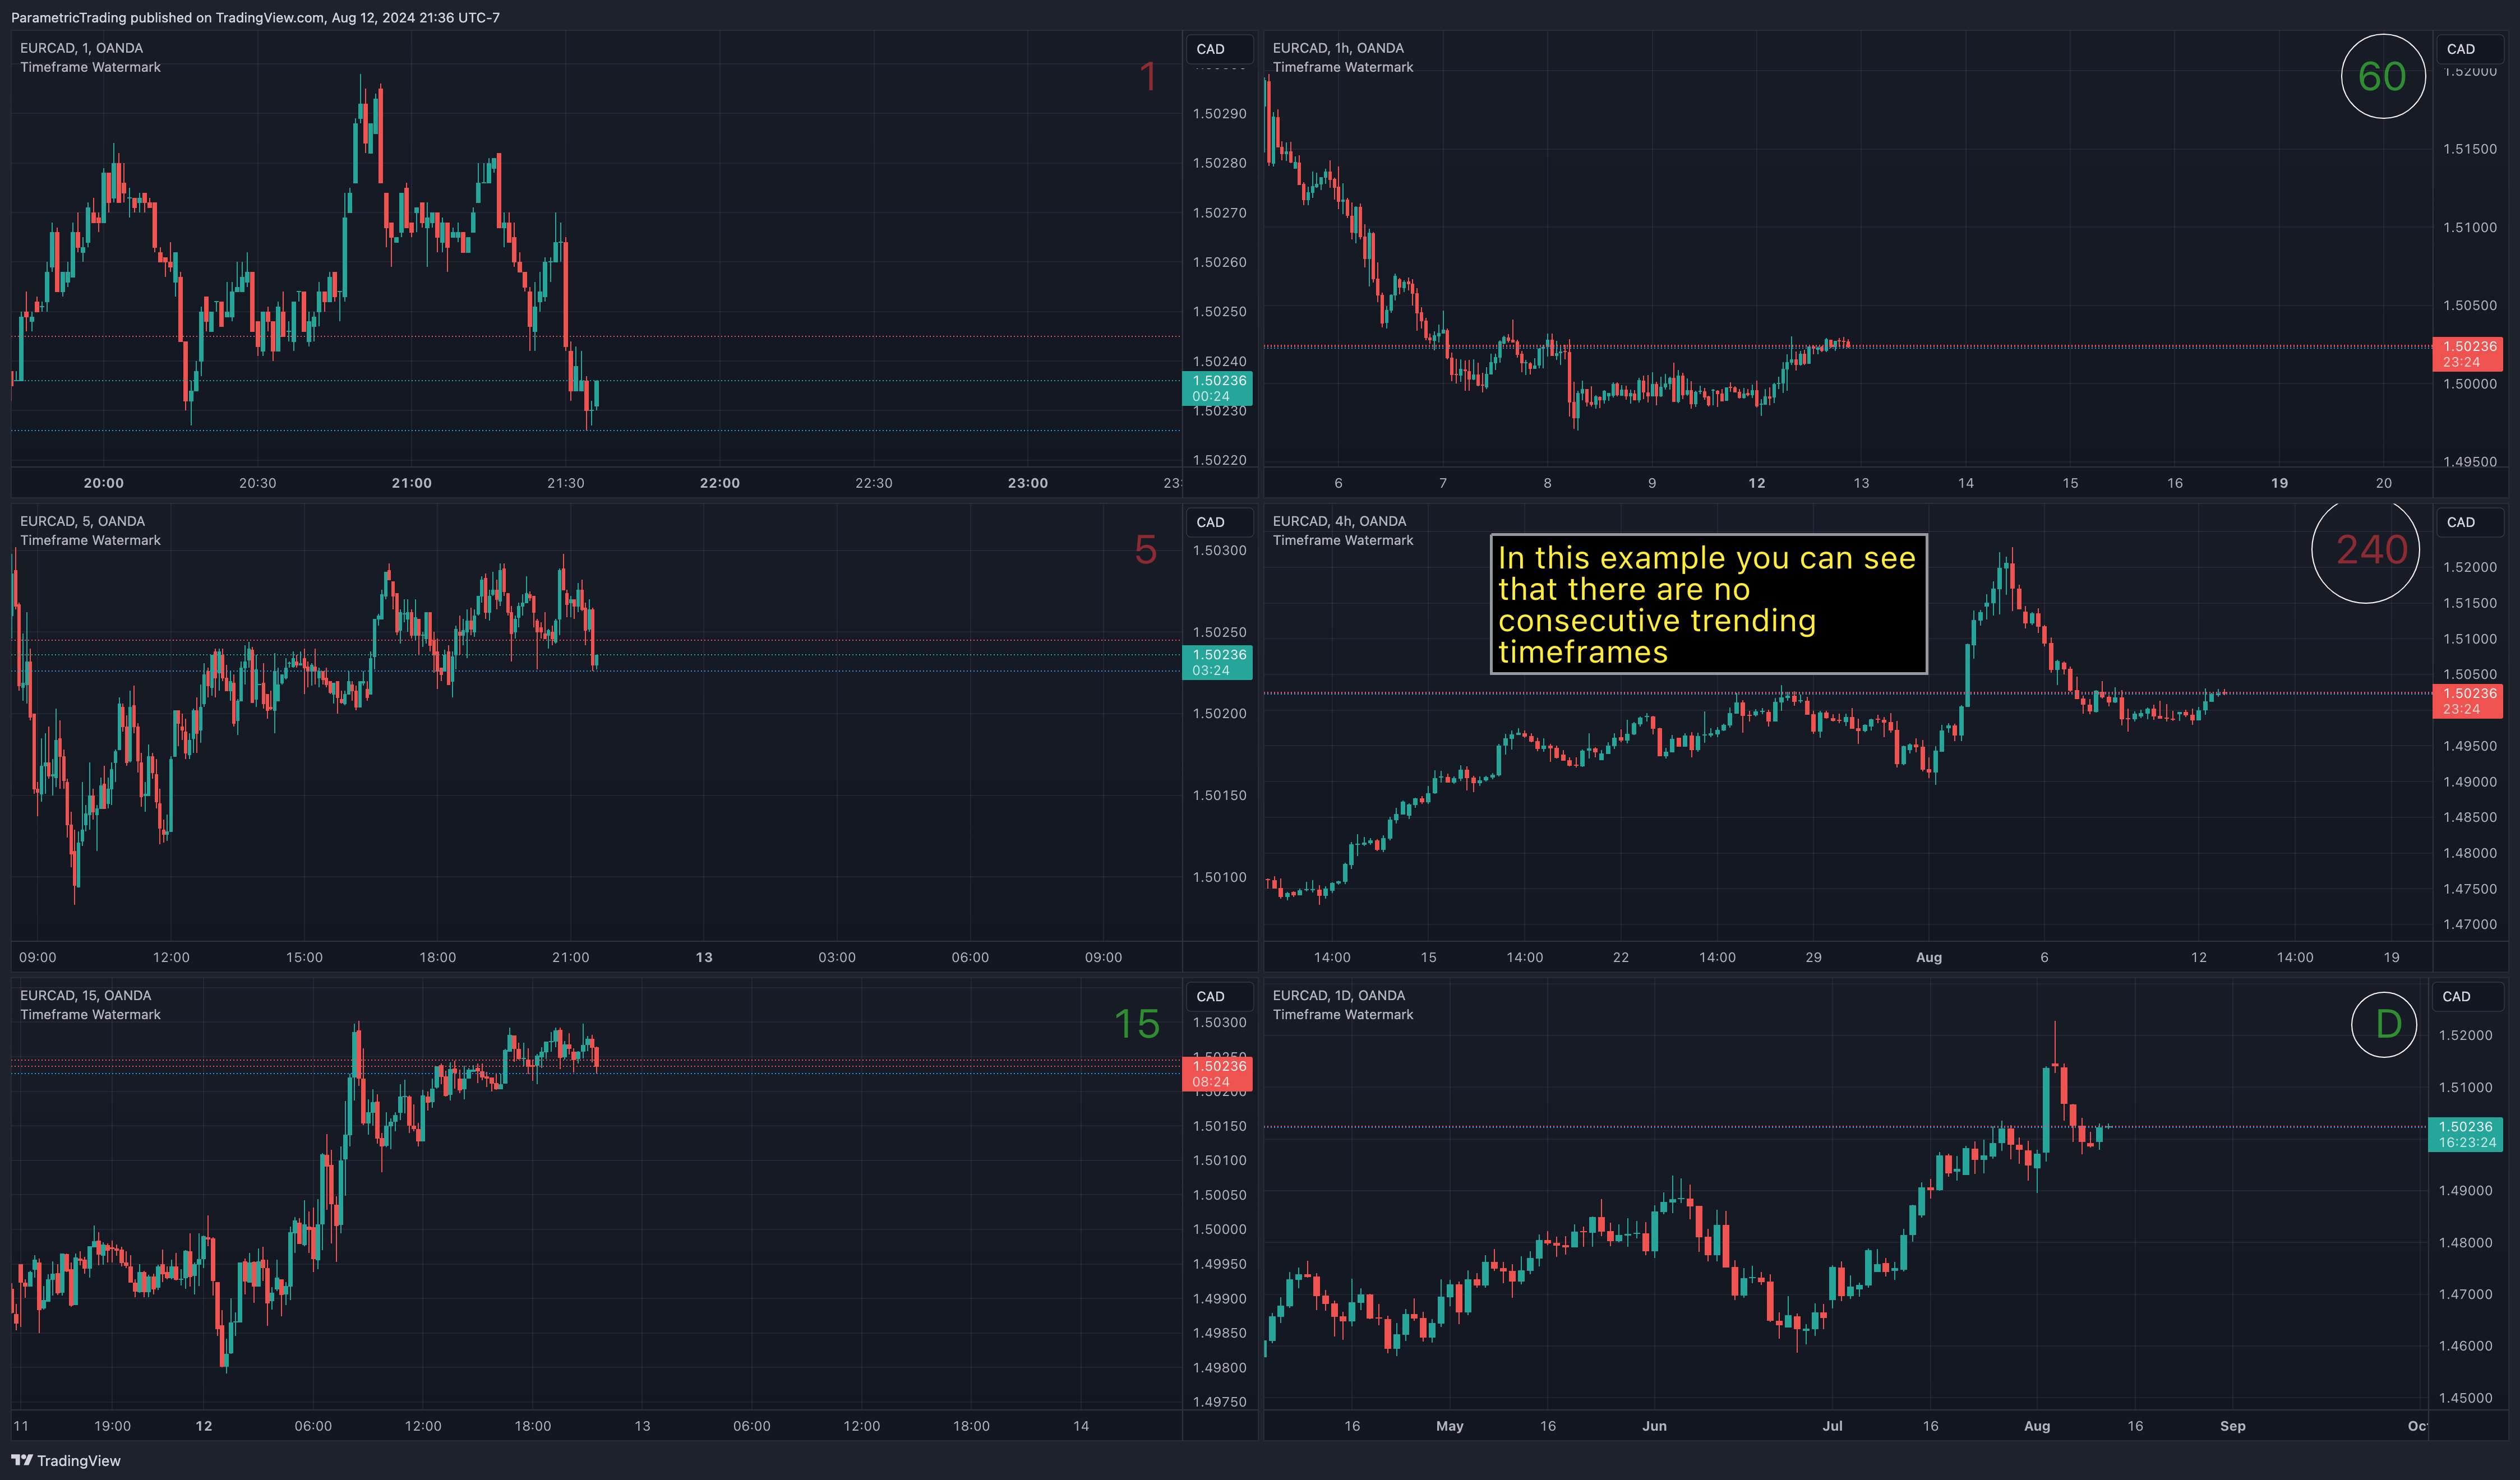The image size is (2520, 1480).
Task: Select Timeframe Watermark indicator on 15-minute chart
Action: click(91, 1014)
